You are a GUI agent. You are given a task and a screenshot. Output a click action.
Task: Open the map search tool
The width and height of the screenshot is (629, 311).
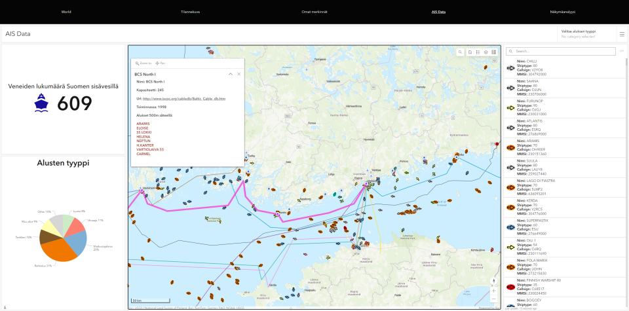coord(461,52)
